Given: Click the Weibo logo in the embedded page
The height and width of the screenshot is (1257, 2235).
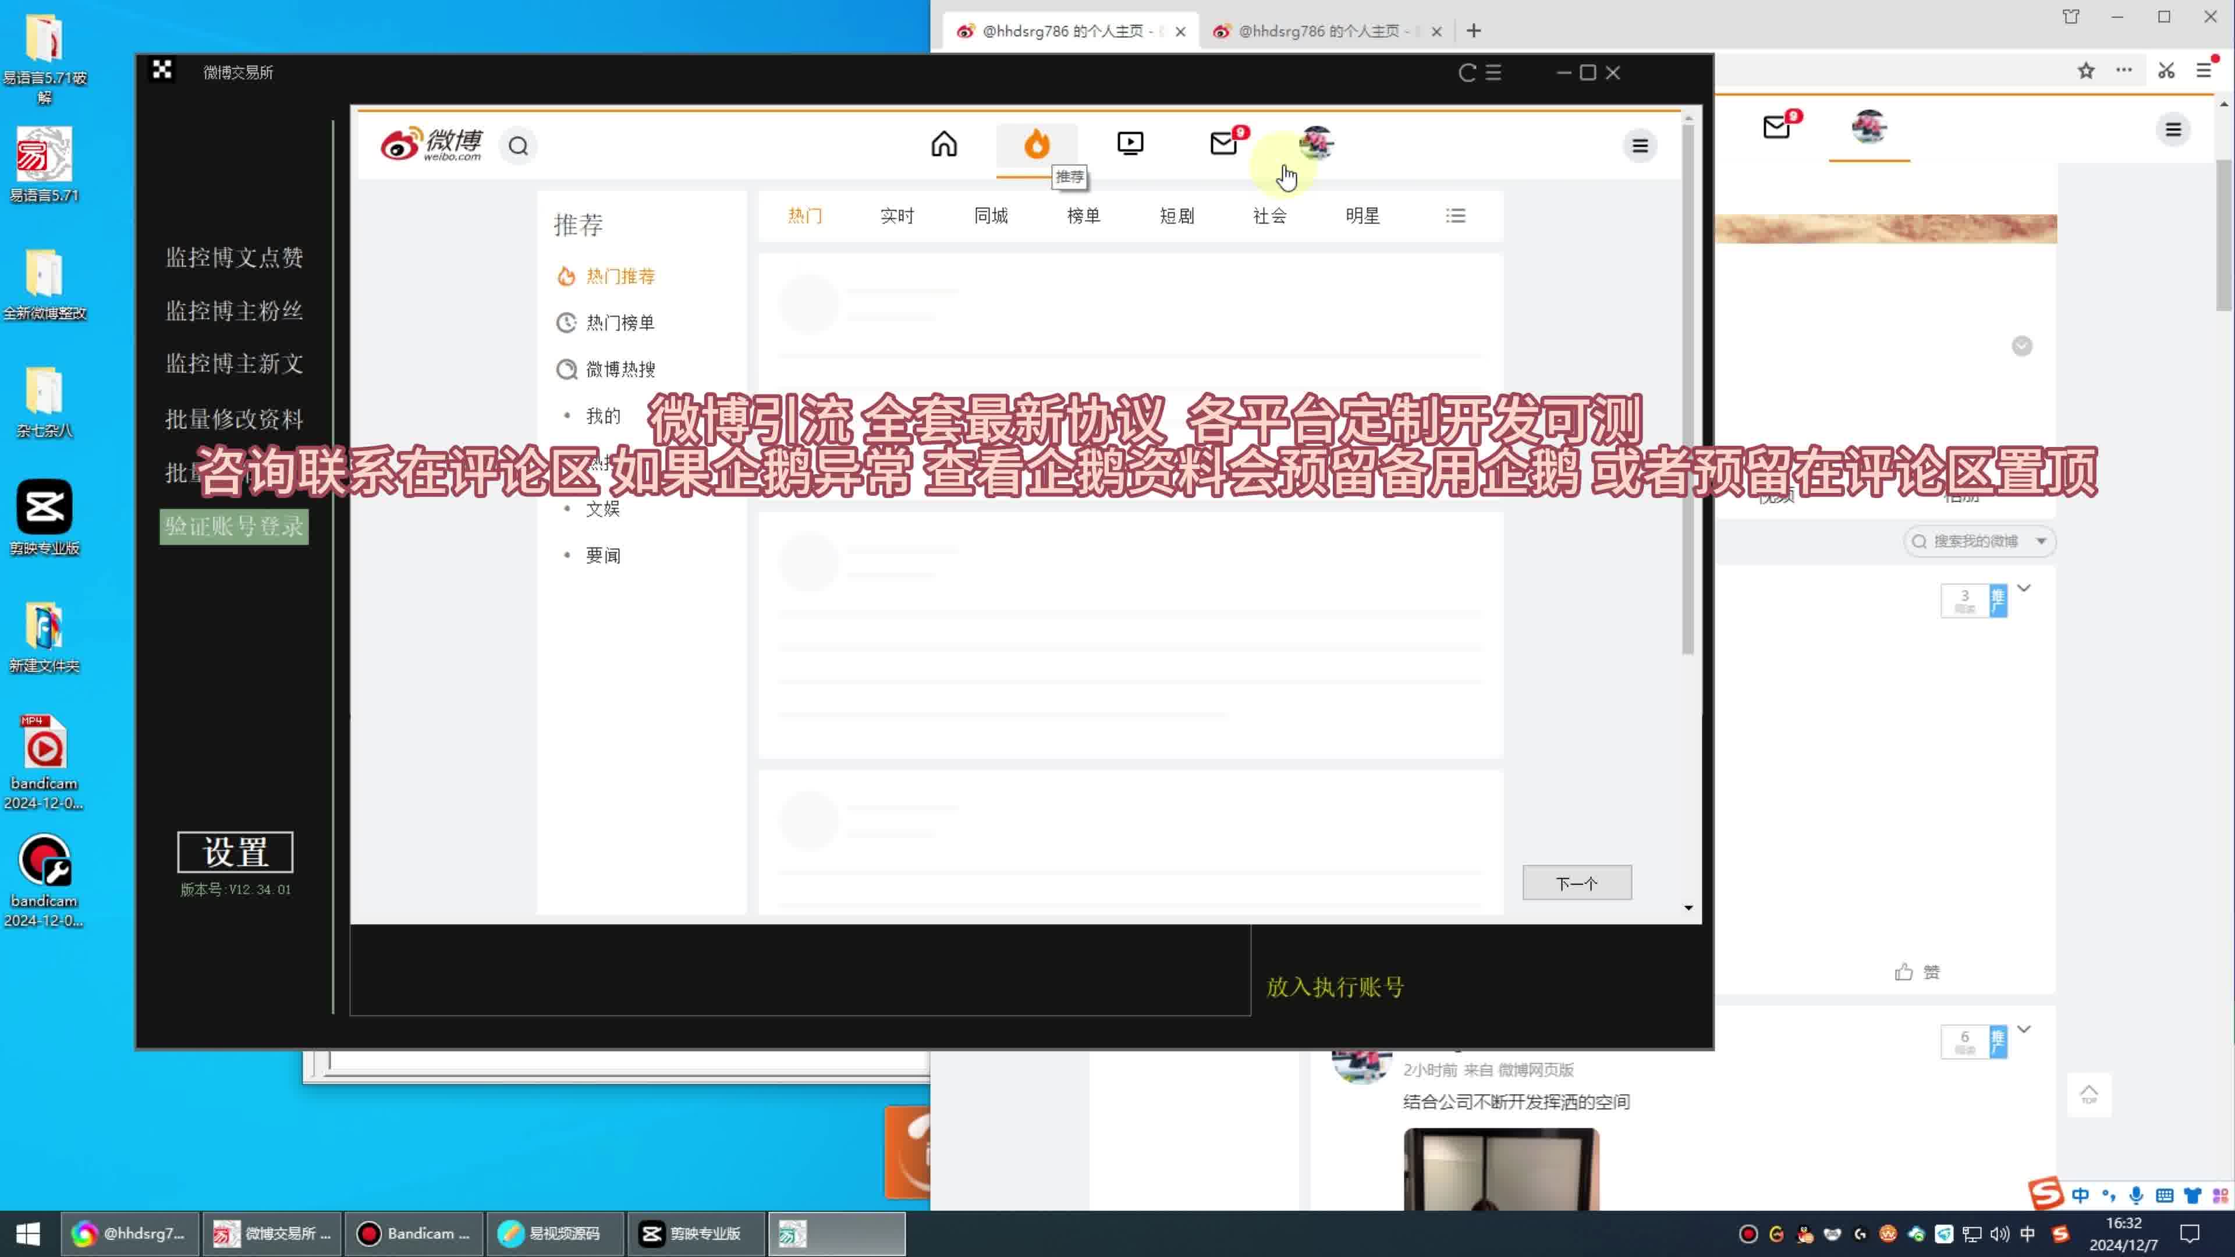Looking at the screenshot, I should [x=431, y=144].
